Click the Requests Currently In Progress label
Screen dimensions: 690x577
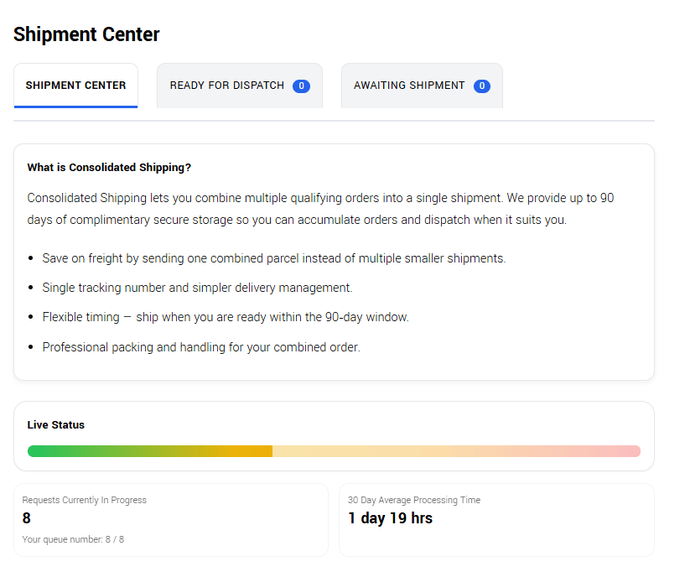click(84, 500)
